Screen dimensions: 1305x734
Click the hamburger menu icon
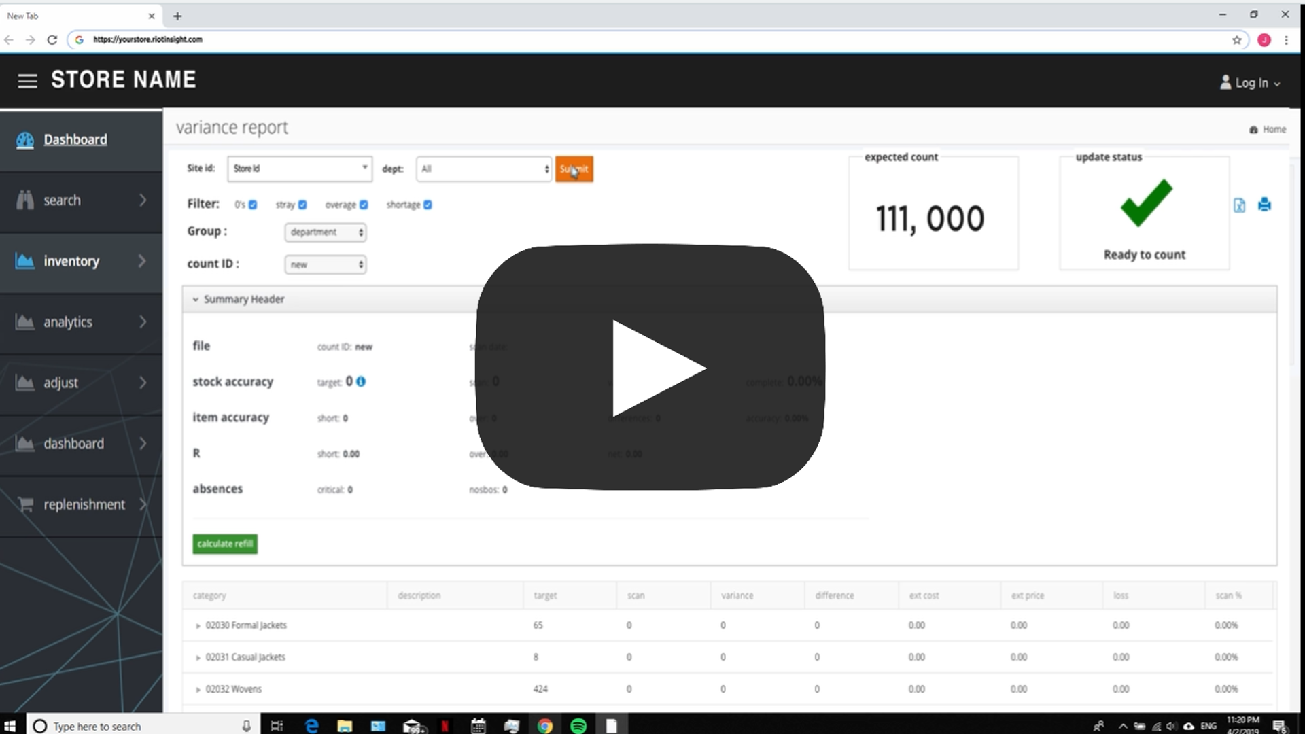[x=27, y=81]
